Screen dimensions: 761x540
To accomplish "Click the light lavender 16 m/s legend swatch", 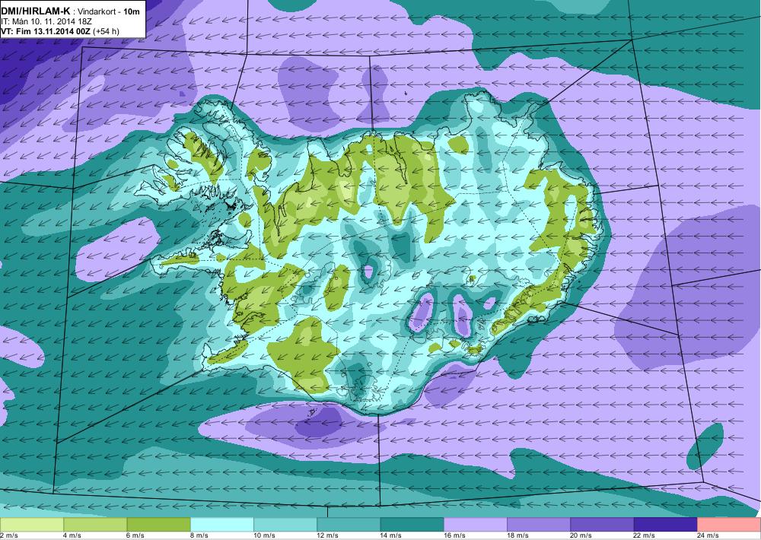I will (x=476, y=525).
